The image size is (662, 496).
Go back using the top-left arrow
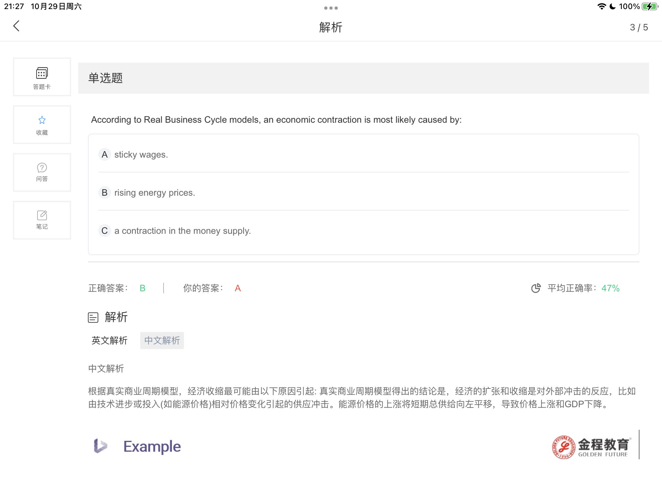pos(16,26)
